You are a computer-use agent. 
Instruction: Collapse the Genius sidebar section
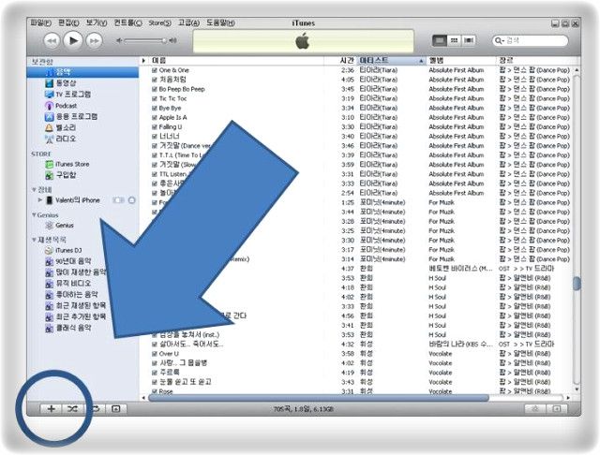(34, 215)
